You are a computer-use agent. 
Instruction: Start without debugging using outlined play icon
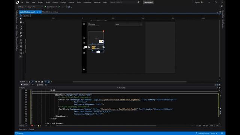click(59, 7)
